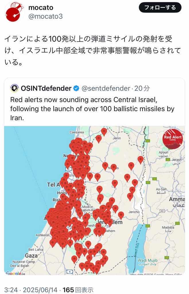
Task: Click the route 6 highway marker icon
Action: [69, 271]
